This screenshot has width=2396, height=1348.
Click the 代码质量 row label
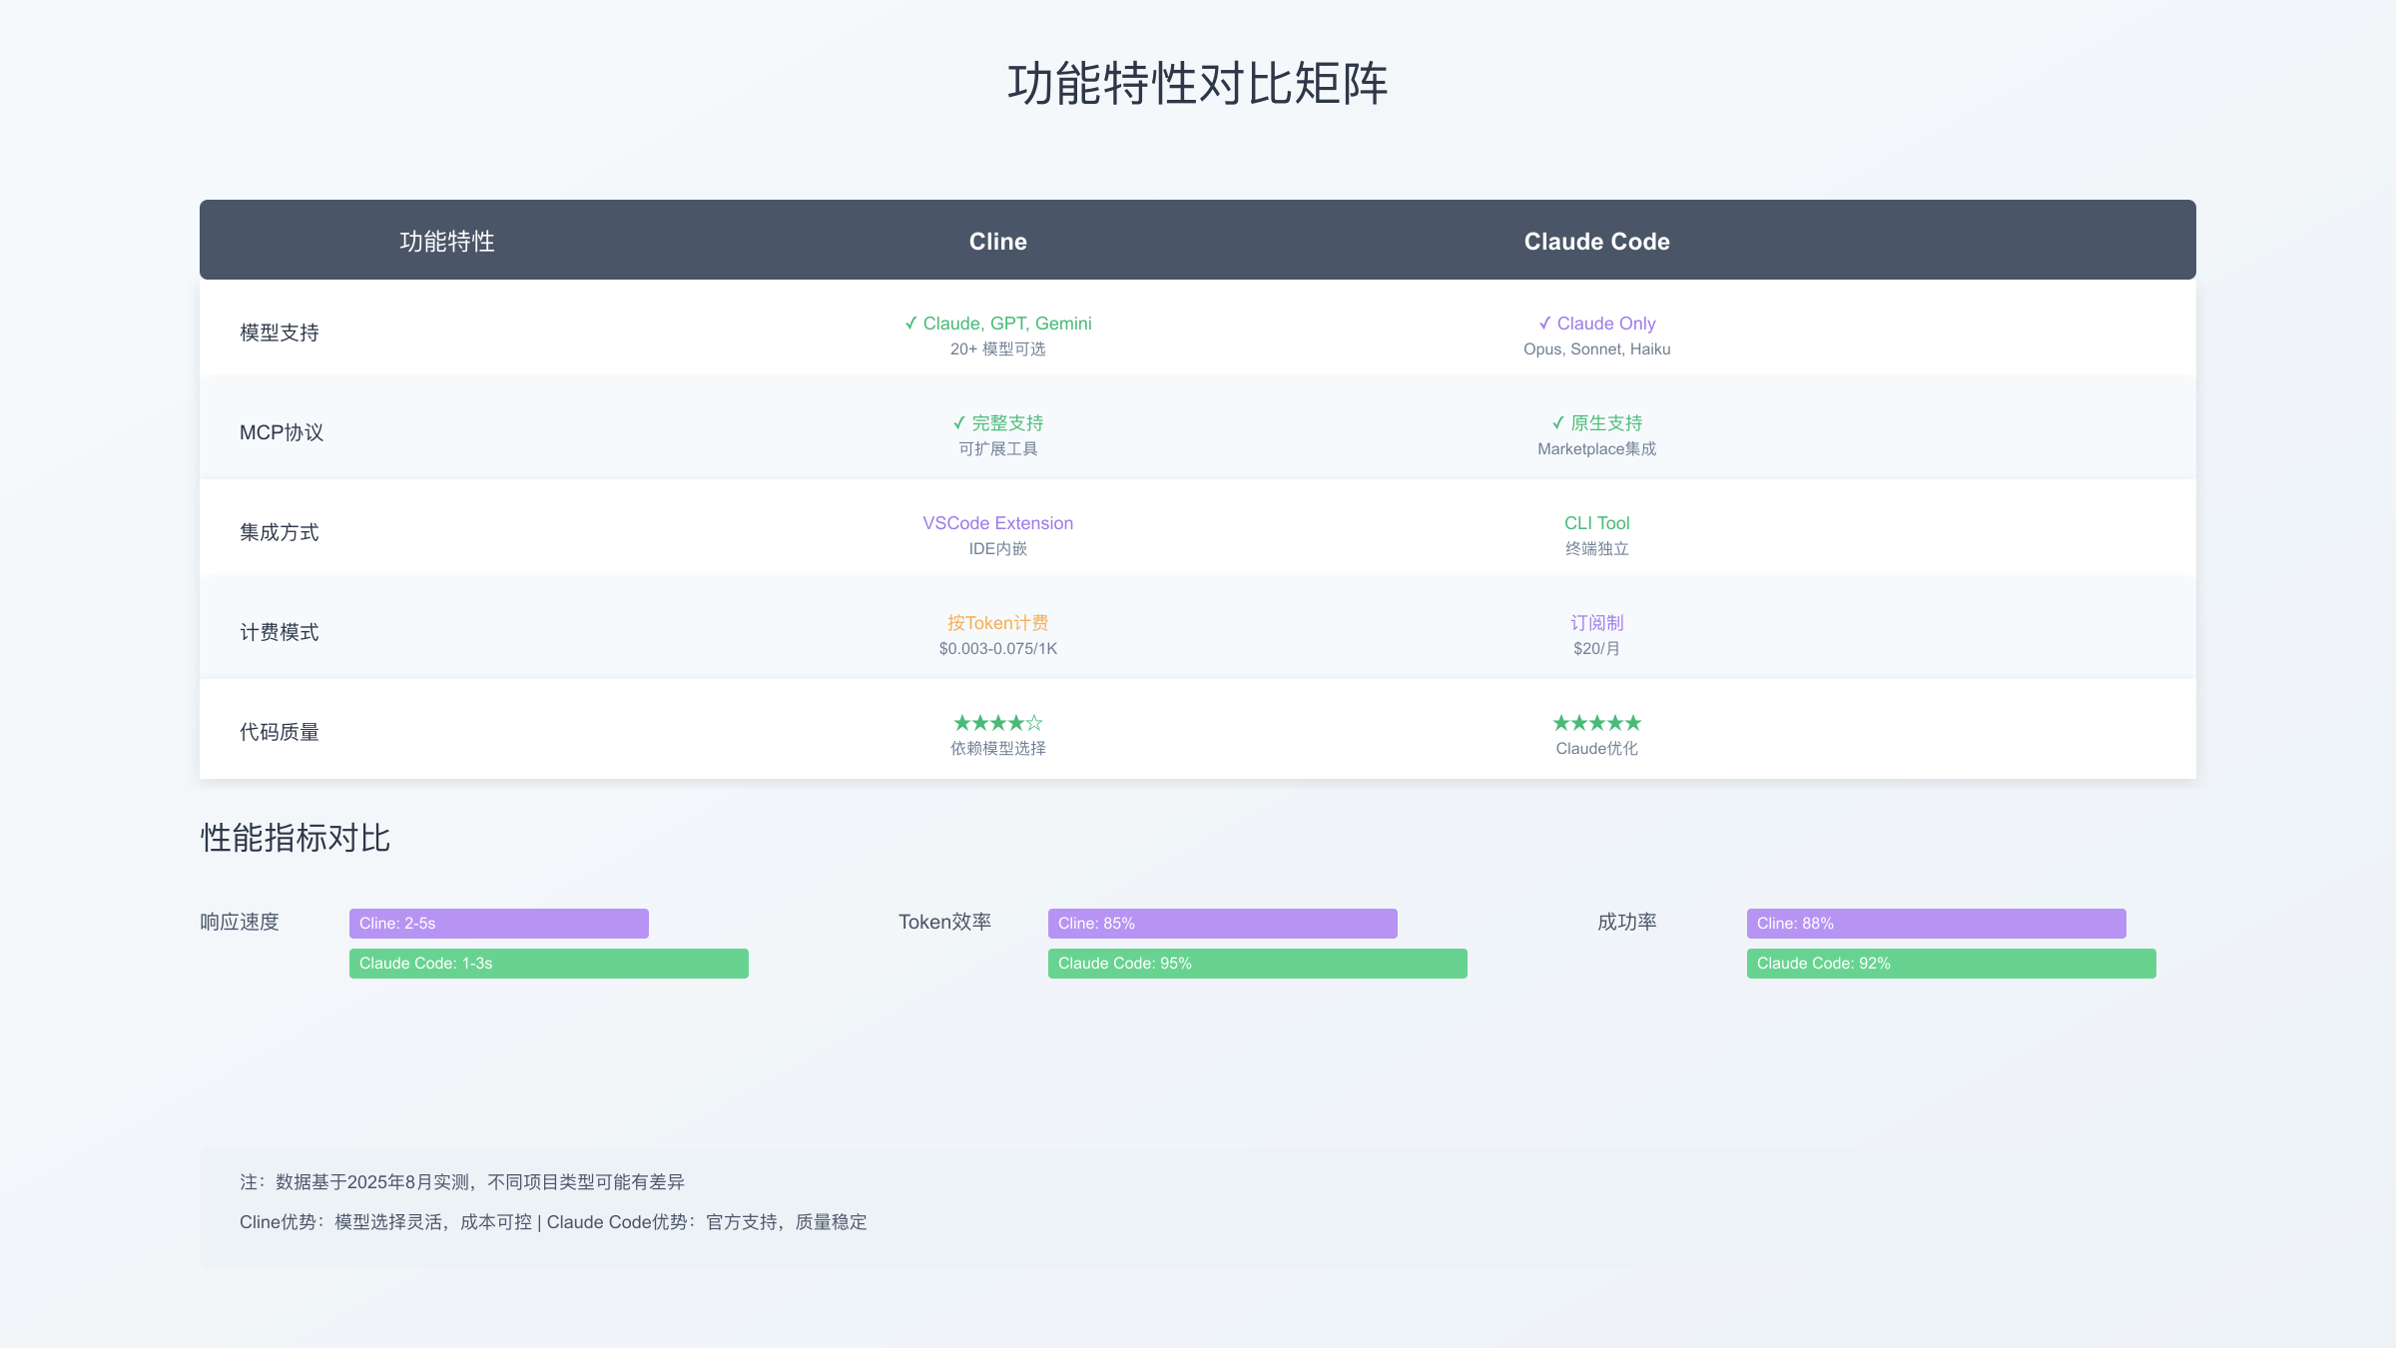pos(280,732)
